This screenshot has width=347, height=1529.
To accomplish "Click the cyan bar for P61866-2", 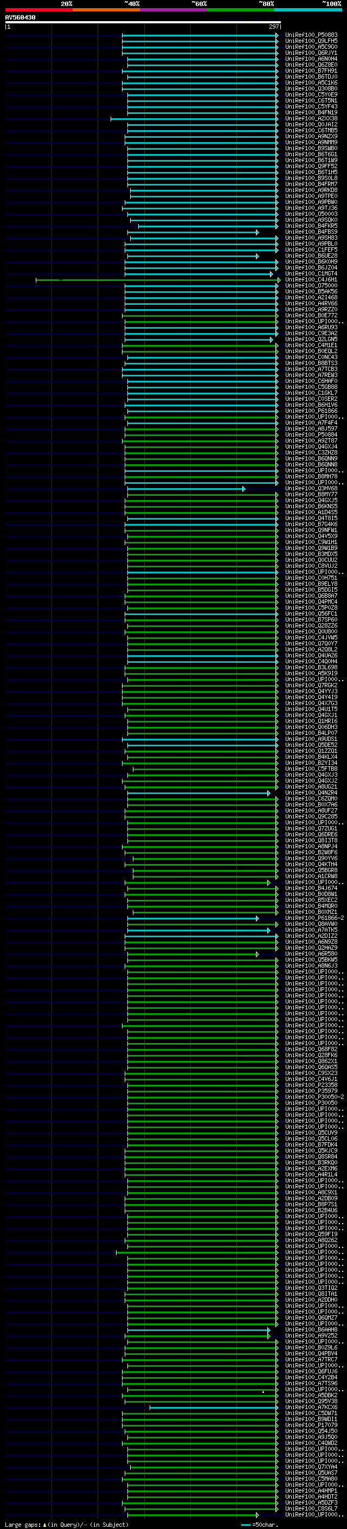I will point(193,918).
